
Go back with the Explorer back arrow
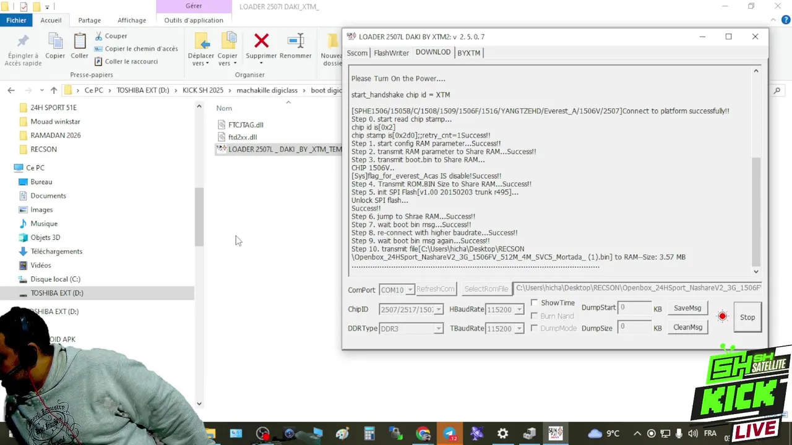(11, 90)
